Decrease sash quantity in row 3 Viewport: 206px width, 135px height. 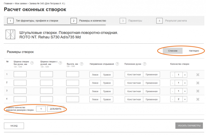[173, 91]
